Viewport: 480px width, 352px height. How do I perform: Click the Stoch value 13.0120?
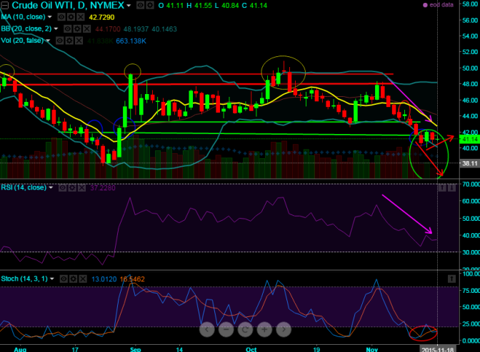tap(104, 279)
